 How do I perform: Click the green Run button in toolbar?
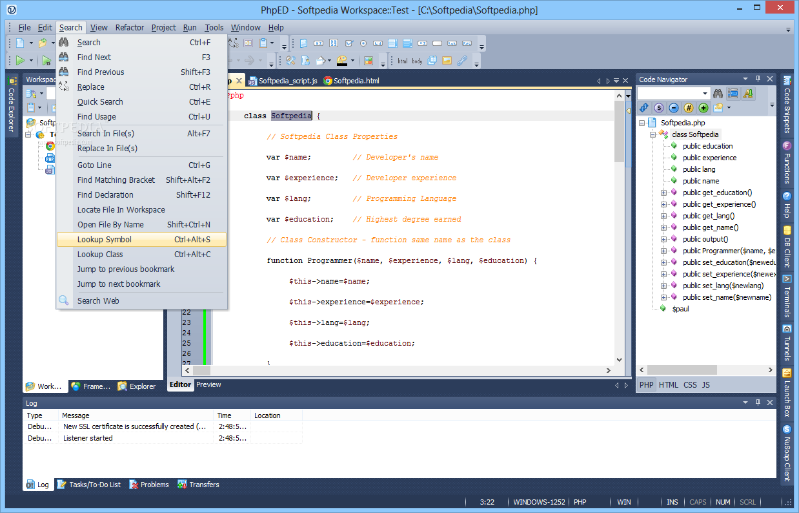coord(20,61)
